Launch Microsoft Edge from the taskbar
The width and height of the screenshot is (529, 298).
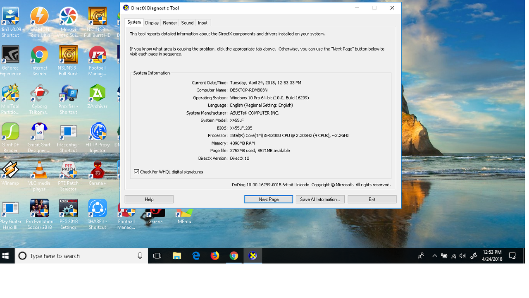(x=196, y=256)
